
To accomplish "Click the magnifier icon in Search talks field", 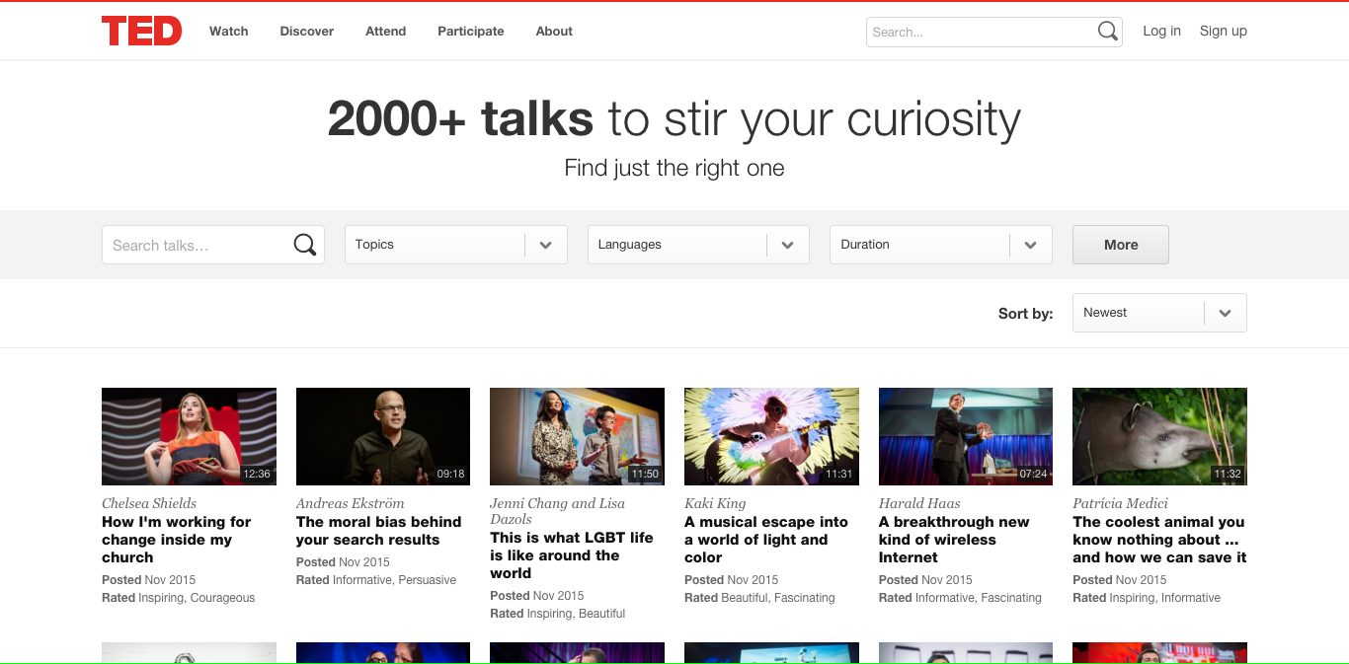I will [x=305, y=245].
